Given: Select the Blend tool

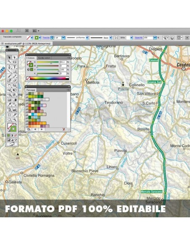Looking at the screenshot, I should point(14,104).
